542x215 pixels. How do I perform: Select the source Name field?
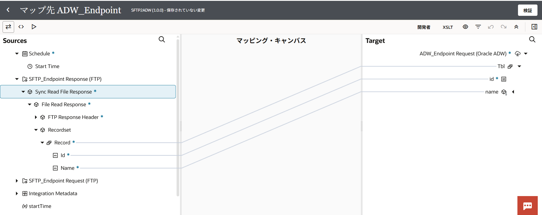pos(68,168)
